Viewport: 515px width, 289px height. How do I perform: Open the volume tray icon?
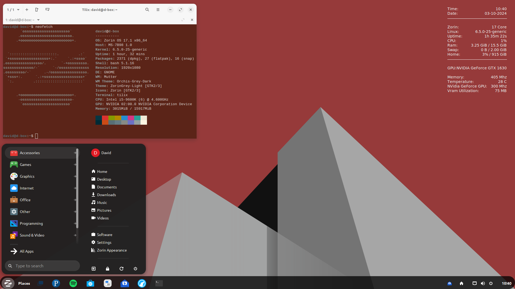tap(483, 283)
